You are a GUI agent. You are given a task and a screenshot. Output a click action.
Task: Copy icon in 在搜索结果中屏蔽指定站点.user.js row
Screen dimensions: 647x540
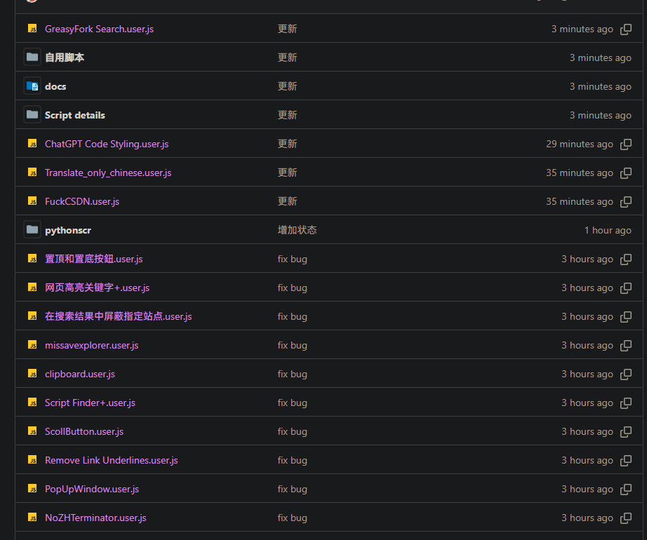[625, 316]
